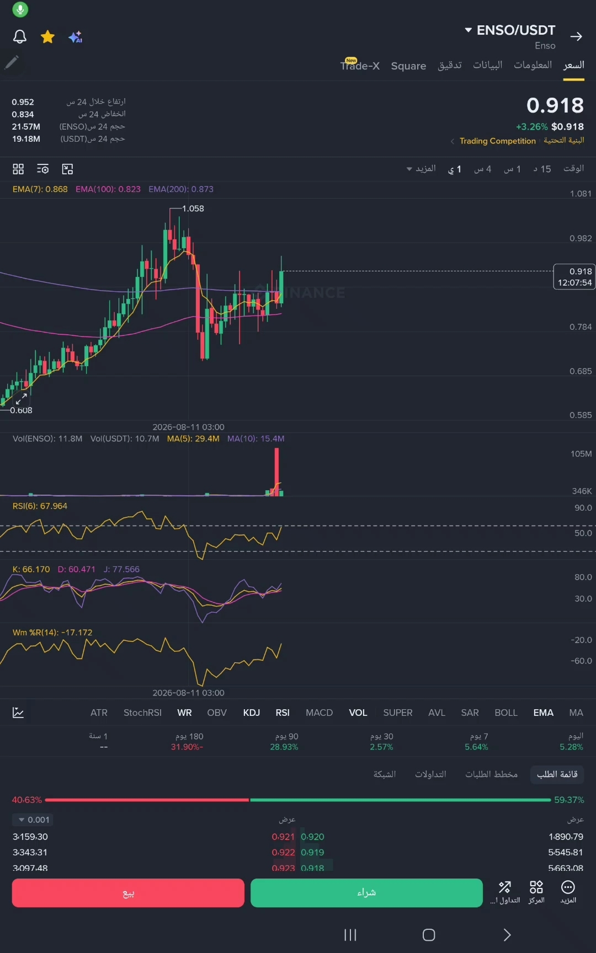Viewport: 596px width, 953px height.
Task: Open price alert bell icon
Action: [20, 36]
